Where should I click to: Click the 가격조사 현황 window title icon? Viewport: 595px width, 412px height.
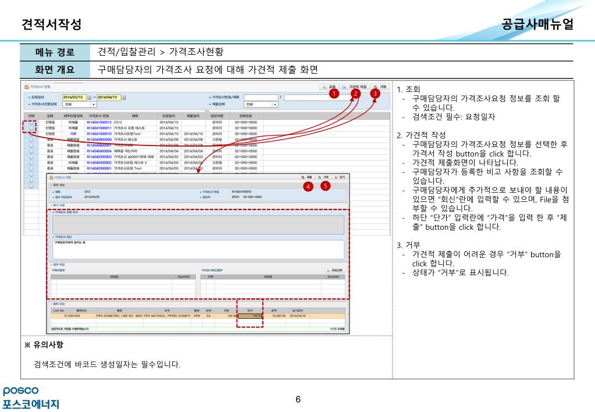click(27, 87)
